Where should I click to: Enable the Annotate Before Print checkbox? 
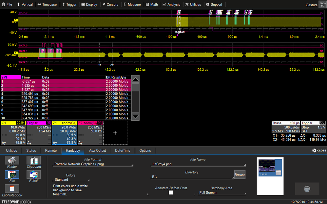click(x=171, y=192)
